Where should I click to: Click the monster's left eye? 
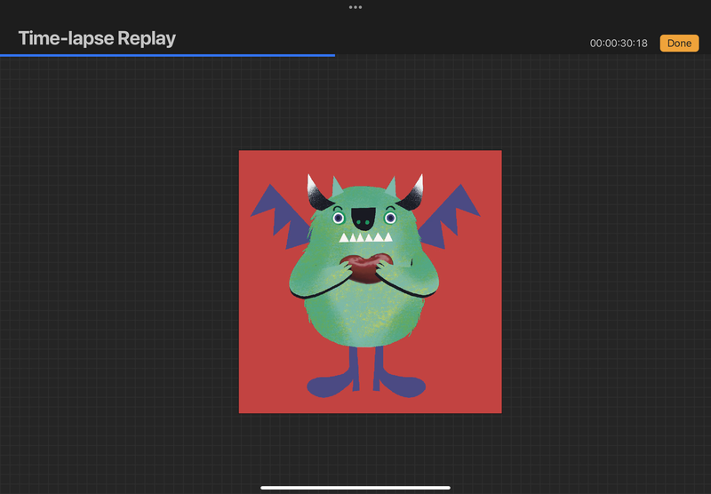[338, 218]
